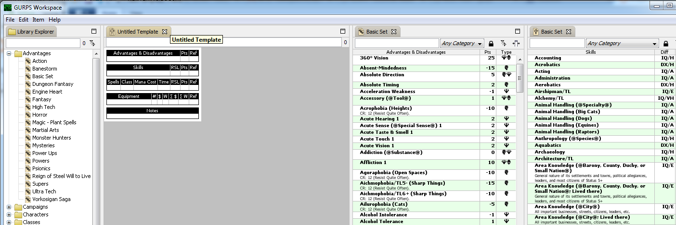Open Any Category dropdown in Advantages panel
The width and height of the screenshot is (676, 225).
tap(462, 43)
